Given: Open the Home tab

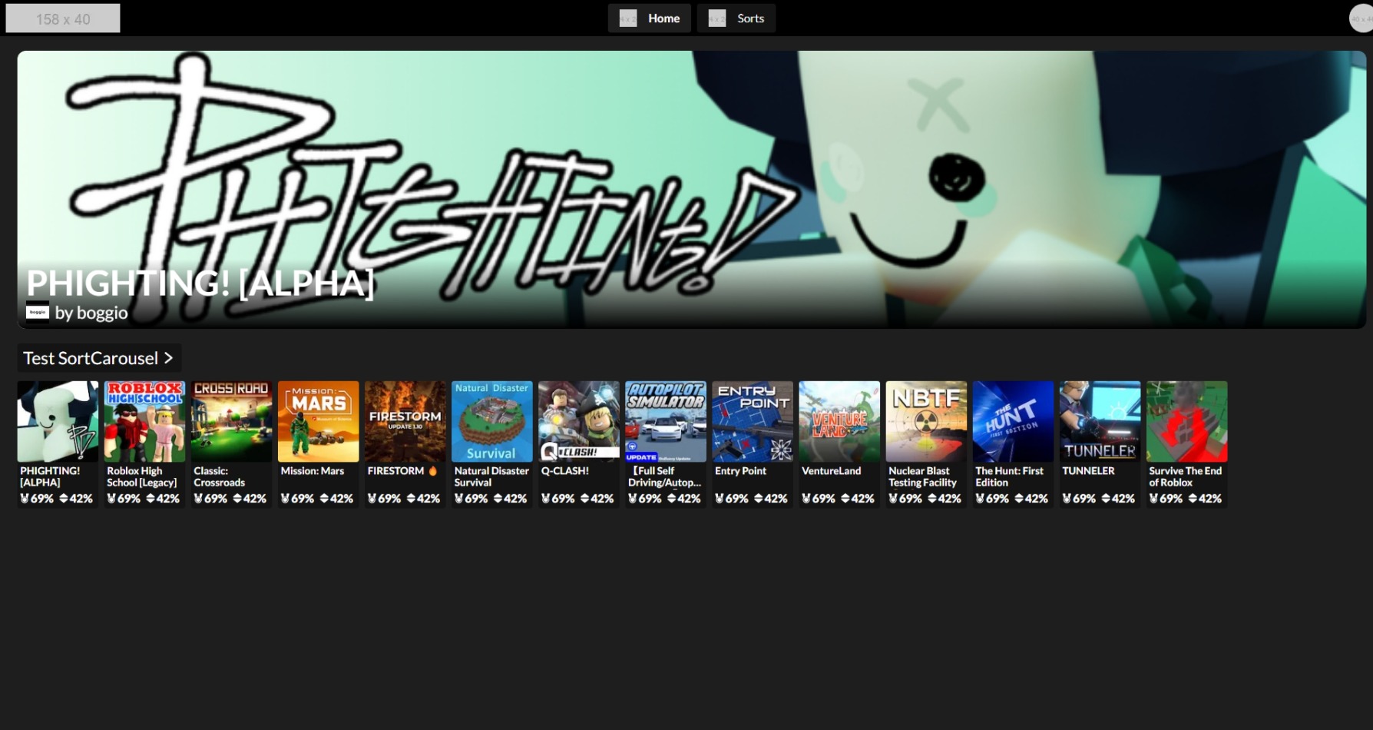Looking at the screenshot, I should (663, 18).
